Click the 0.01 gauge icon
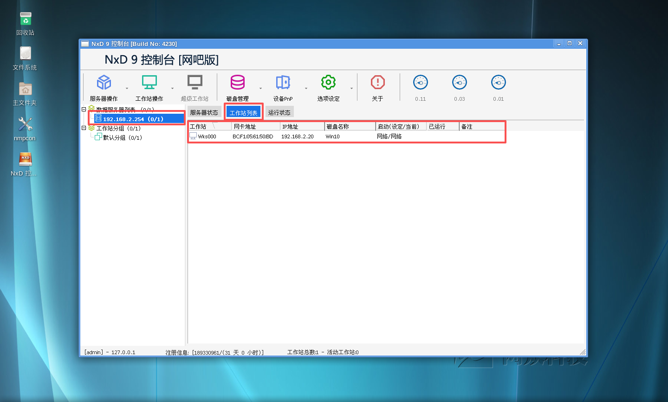The width and height of the screenshot is (668, 402). point(499,83)
